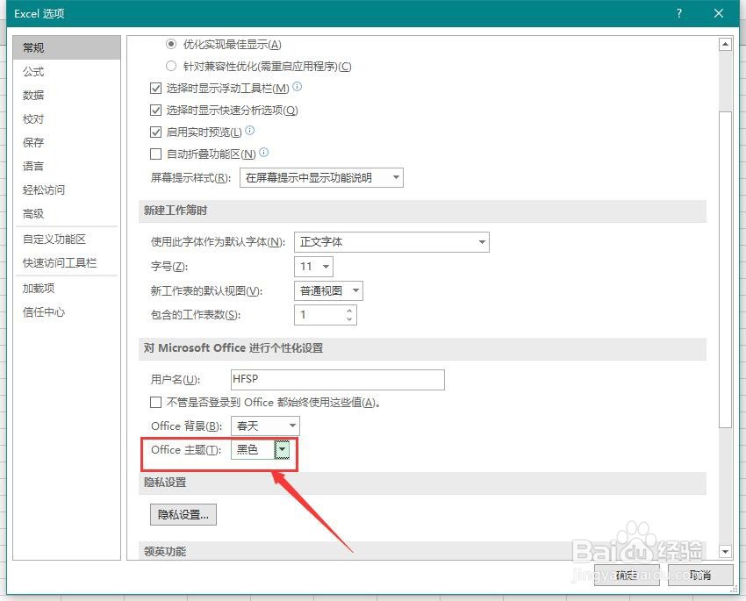The height and width of the screenshot is (601, 746).
Task: Click info icon beside 选择时显示浮动工具栏
Action: (x=297, y=88)
